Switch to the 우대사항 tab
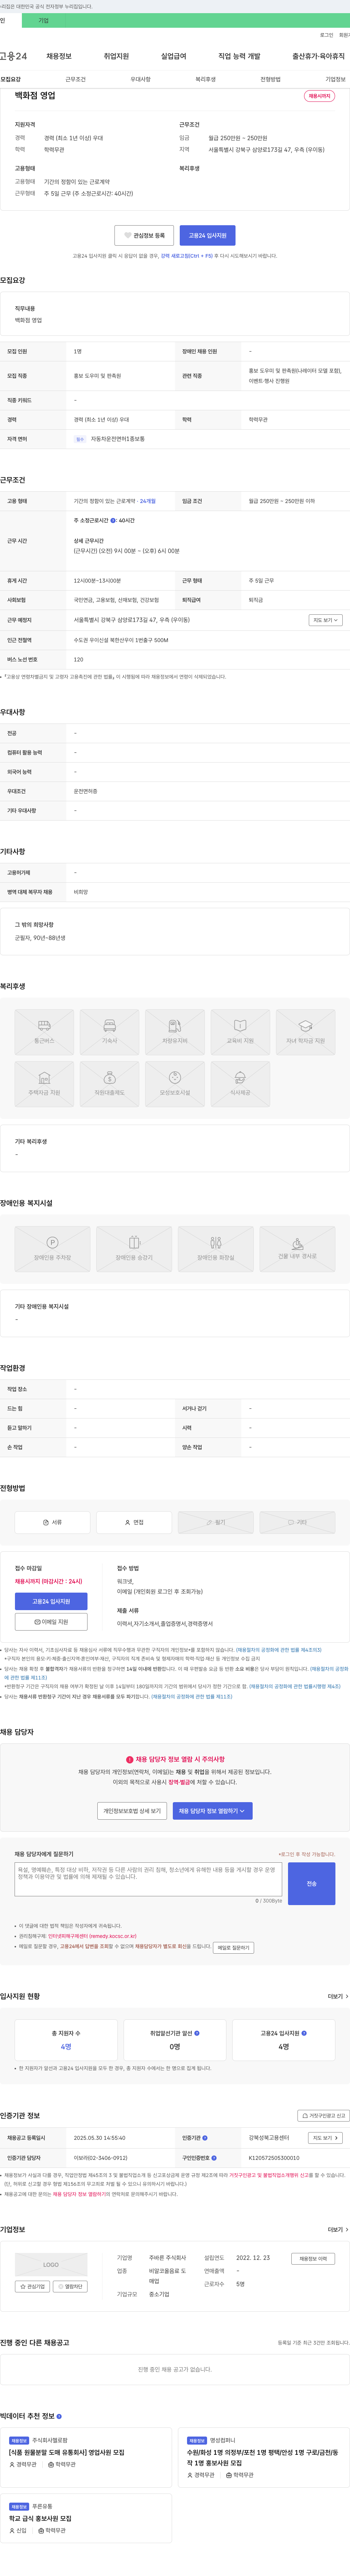Image resolution: width=350 pixels, height=2576 pixels. 140,79
